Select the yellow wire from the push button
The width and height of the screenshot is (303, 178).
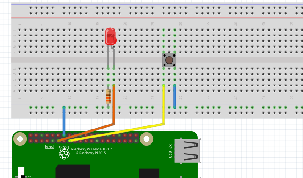[x=164, y=105]
